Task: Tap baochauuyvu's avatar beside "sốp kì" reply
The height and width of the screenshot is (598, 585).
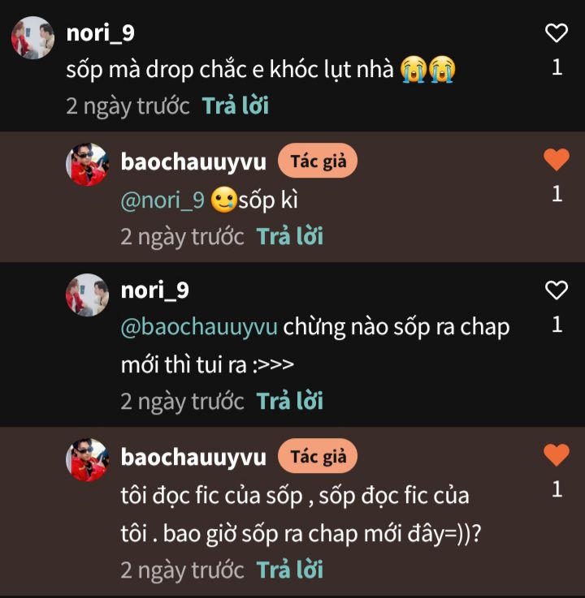Action: pos(87,165)
